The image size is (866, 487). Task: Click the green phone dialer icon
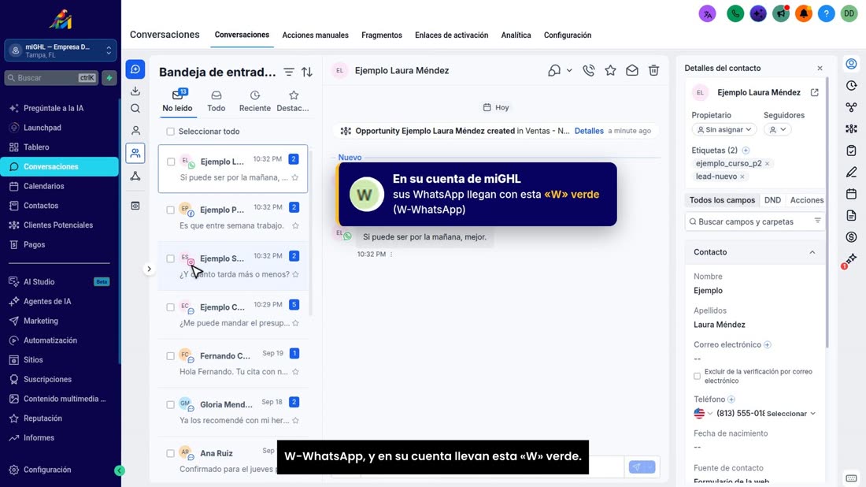tap(735, 14)
